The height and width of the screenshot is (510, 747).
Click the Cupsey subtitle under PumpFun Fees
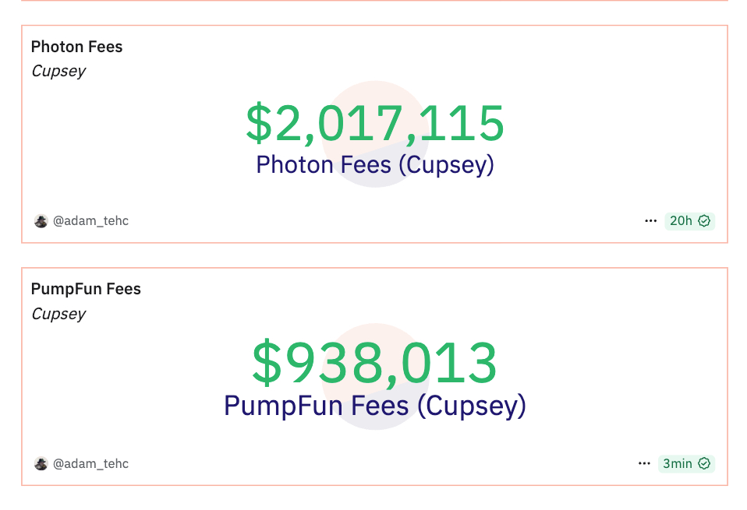tap(58, 314)
